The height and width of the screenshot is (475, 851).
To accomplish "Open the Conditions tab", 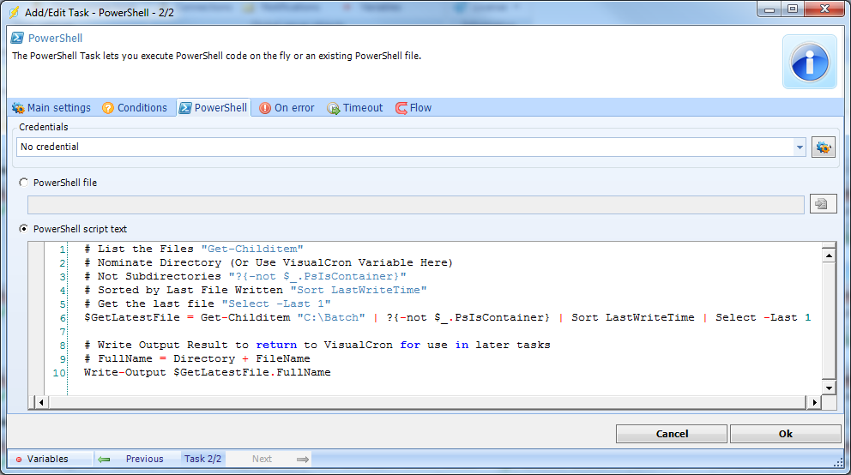I will 135,108.
